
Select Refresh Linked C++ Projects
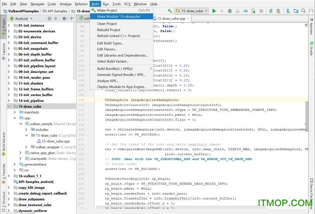[122, 36]
